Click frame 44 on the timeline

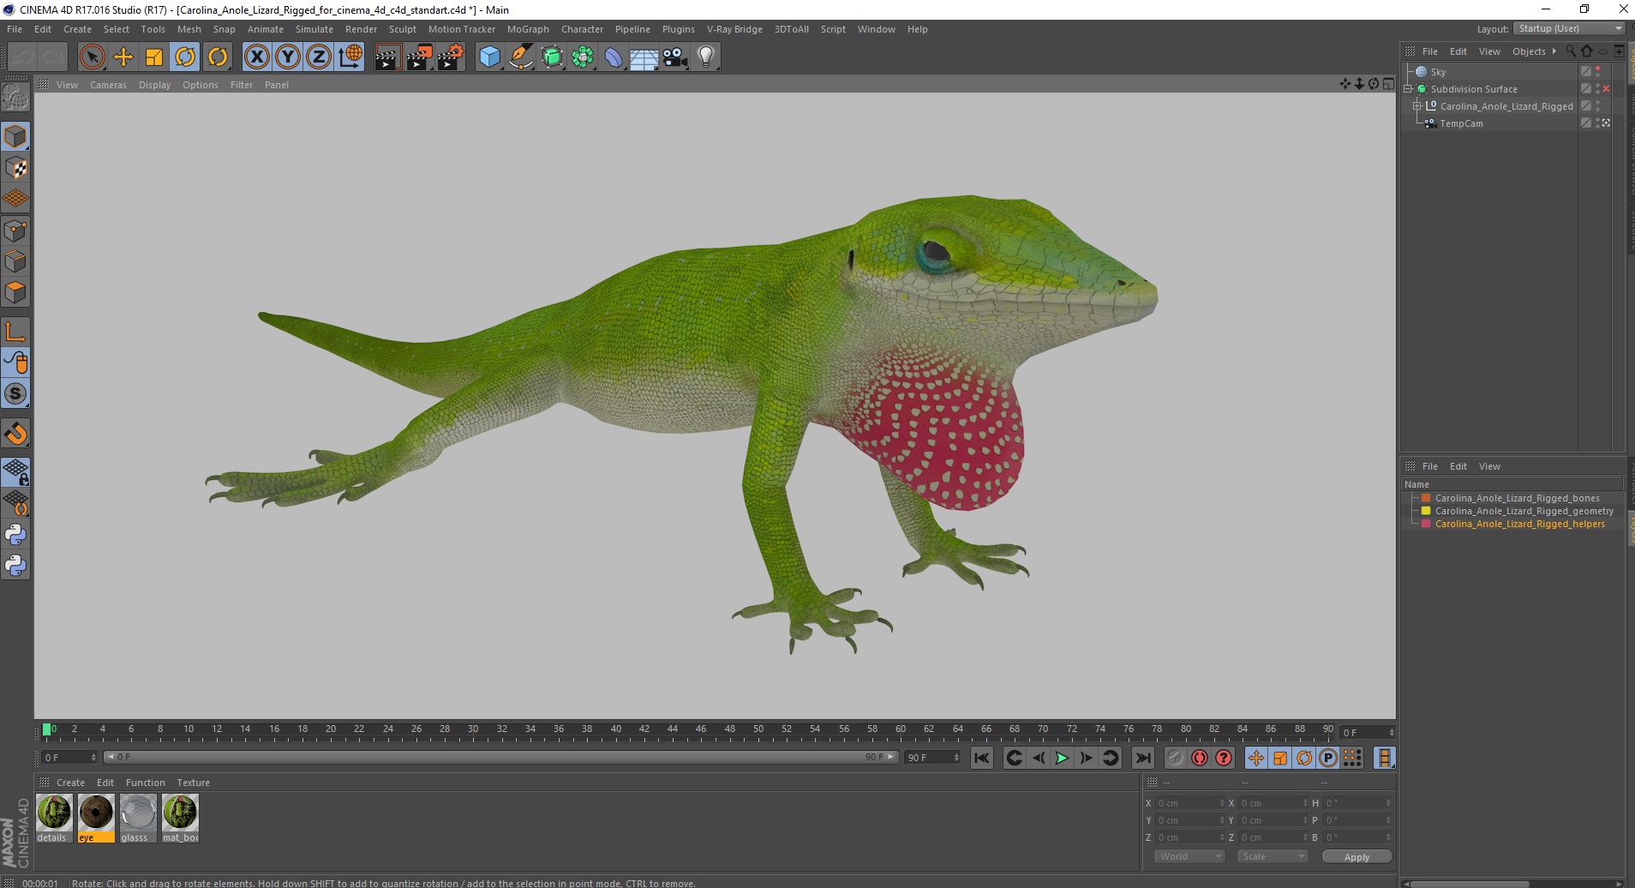[673, 730]
